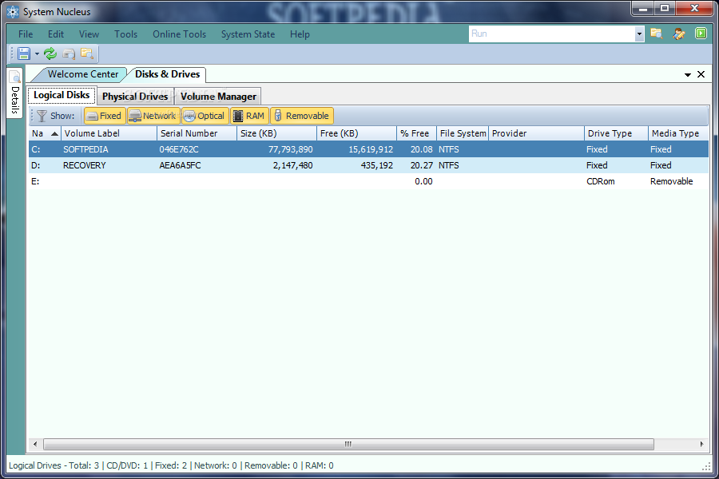Click the Print preview toolbar icon
Image resolution: width=719 pixels, height=479 pixels.
69,54
